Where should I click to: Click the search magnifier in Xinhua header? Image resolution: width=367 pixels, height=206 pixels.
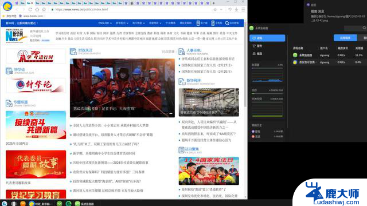click(x=227, y=23)
